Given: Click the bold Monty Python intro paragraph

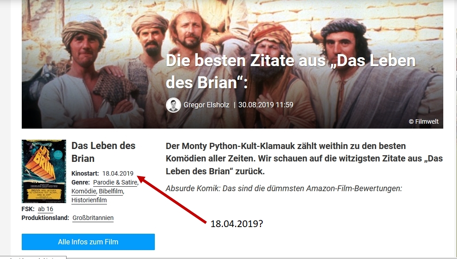Looking at the screenshot, I should (x=304, y=158).
